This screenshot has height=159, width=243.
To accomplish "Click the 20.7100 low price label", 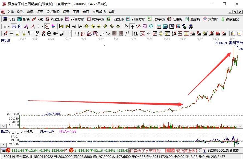I will (54, 114).
